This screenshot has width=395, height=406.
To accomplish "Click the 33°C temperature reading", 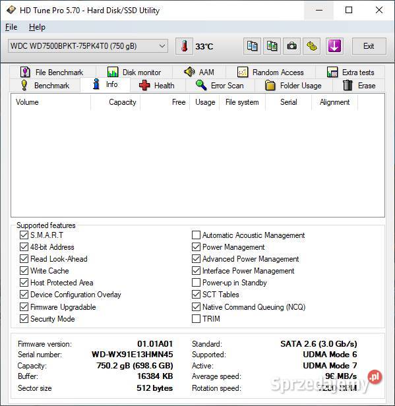I will click(x=204, y=47).
